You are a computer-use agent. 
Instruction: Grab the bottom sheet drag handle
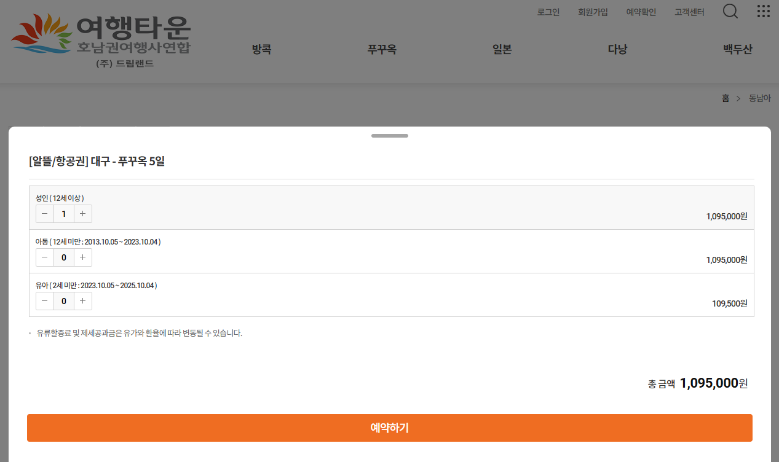(x=390, y=136)
